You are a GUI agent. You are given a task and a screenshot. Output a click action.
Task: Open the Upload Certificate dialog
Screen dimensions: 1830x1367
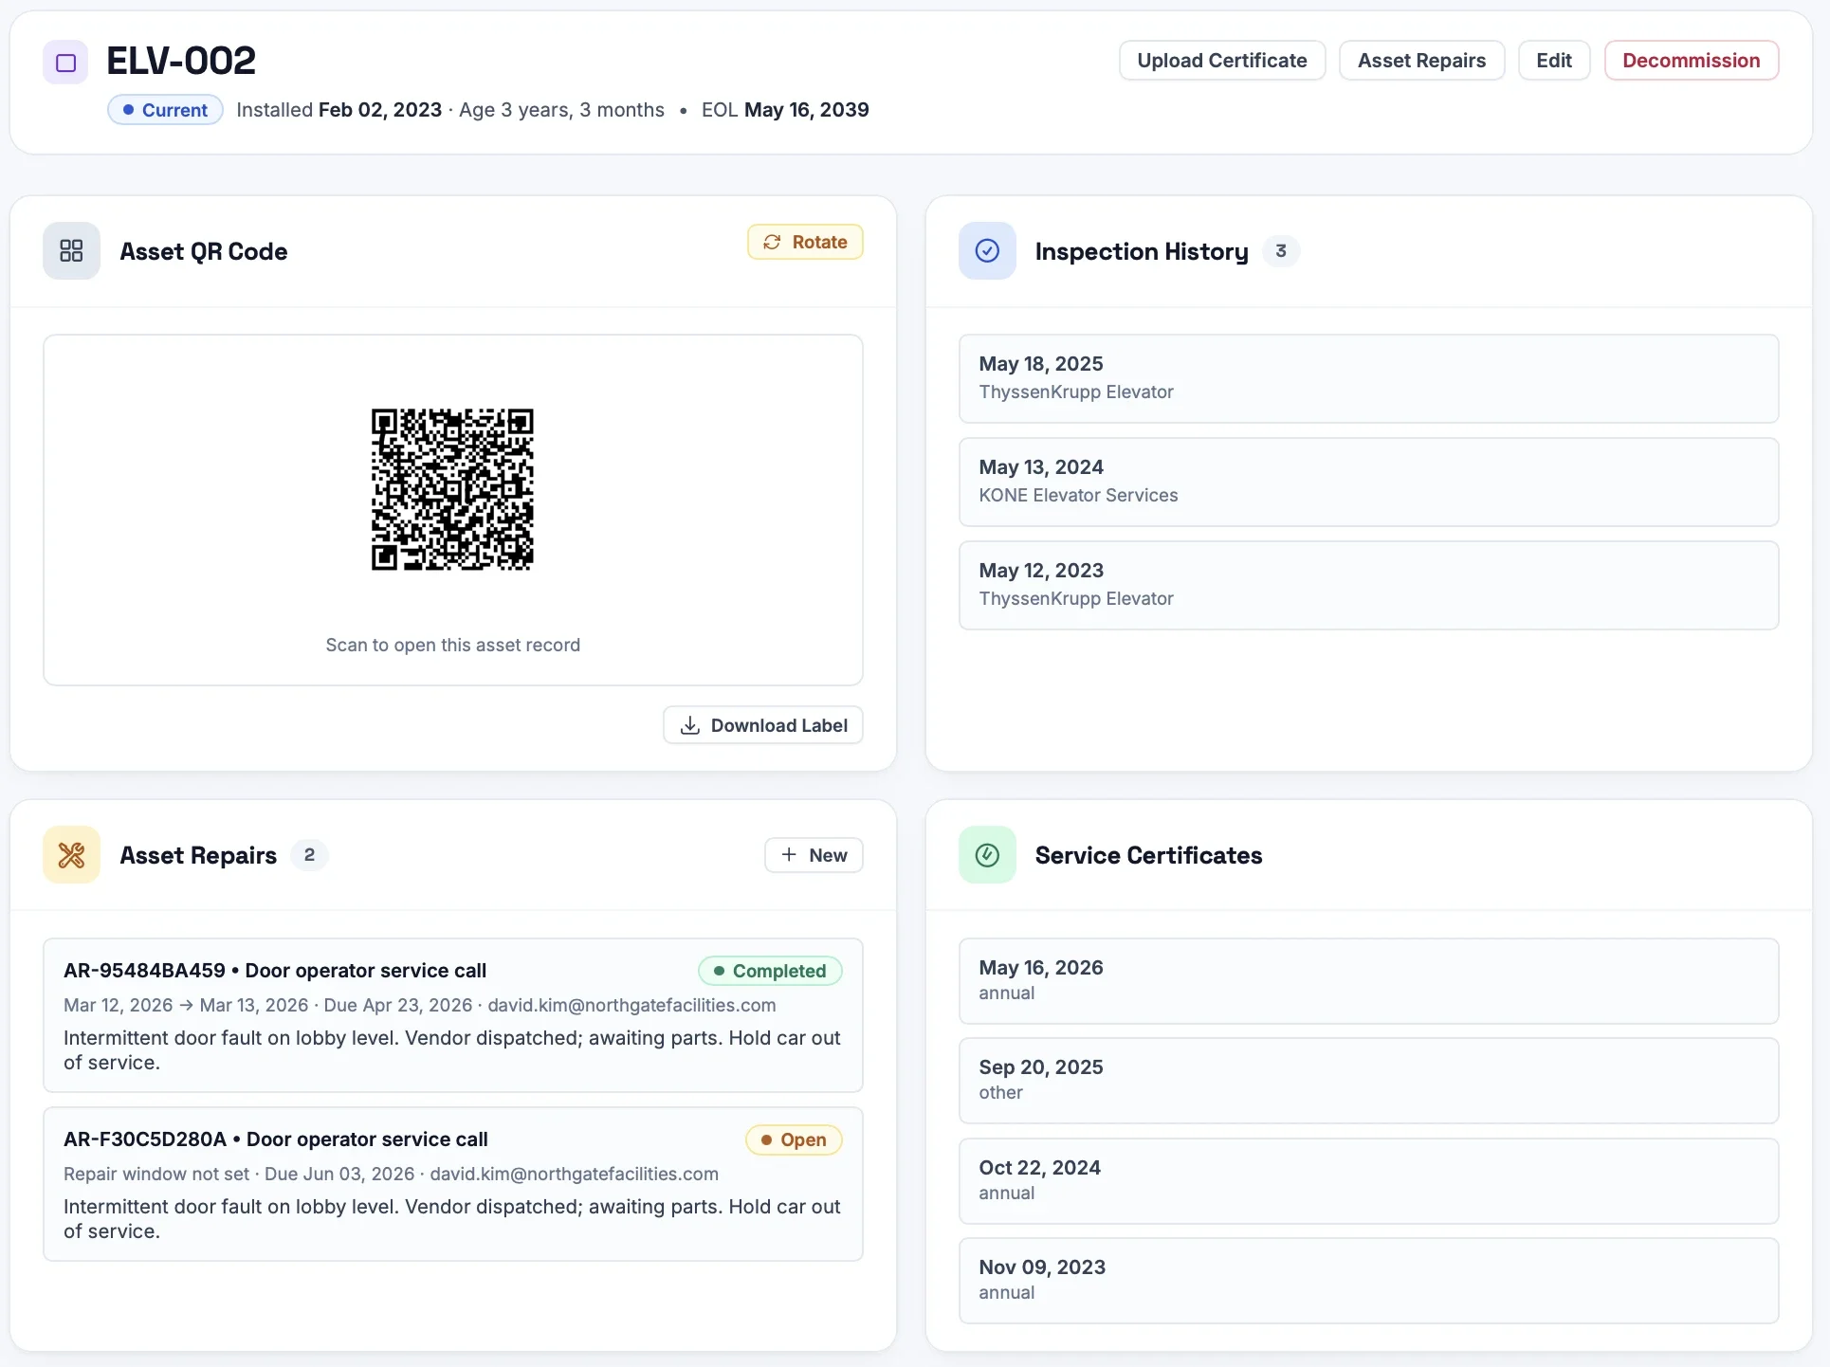(x=1222, y=61)
